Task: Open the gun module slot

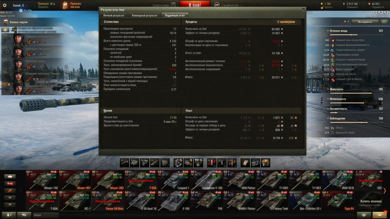Action: click(x=124, y=163)
